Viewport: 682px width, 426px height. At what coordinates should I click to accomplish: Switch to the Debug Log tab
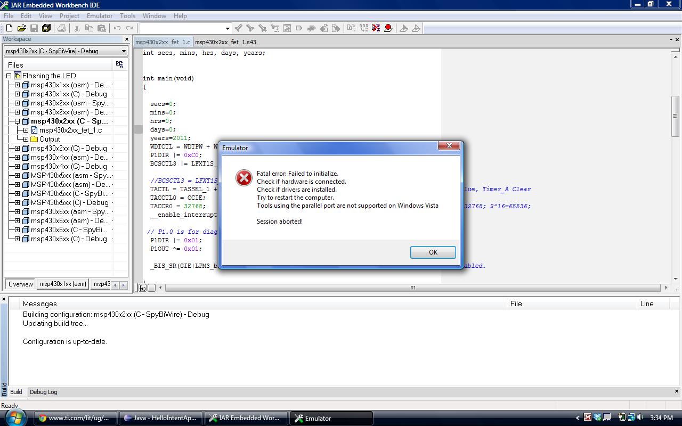(43, 392)
